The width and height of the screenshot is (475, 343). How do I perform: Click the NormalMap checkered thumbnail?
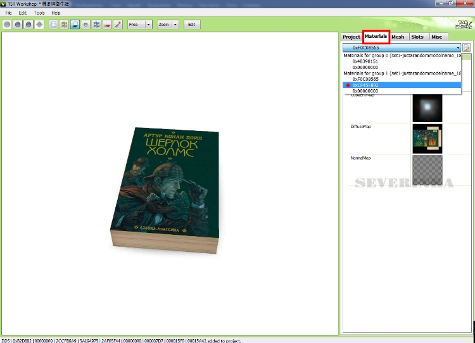tap(427, 170)
